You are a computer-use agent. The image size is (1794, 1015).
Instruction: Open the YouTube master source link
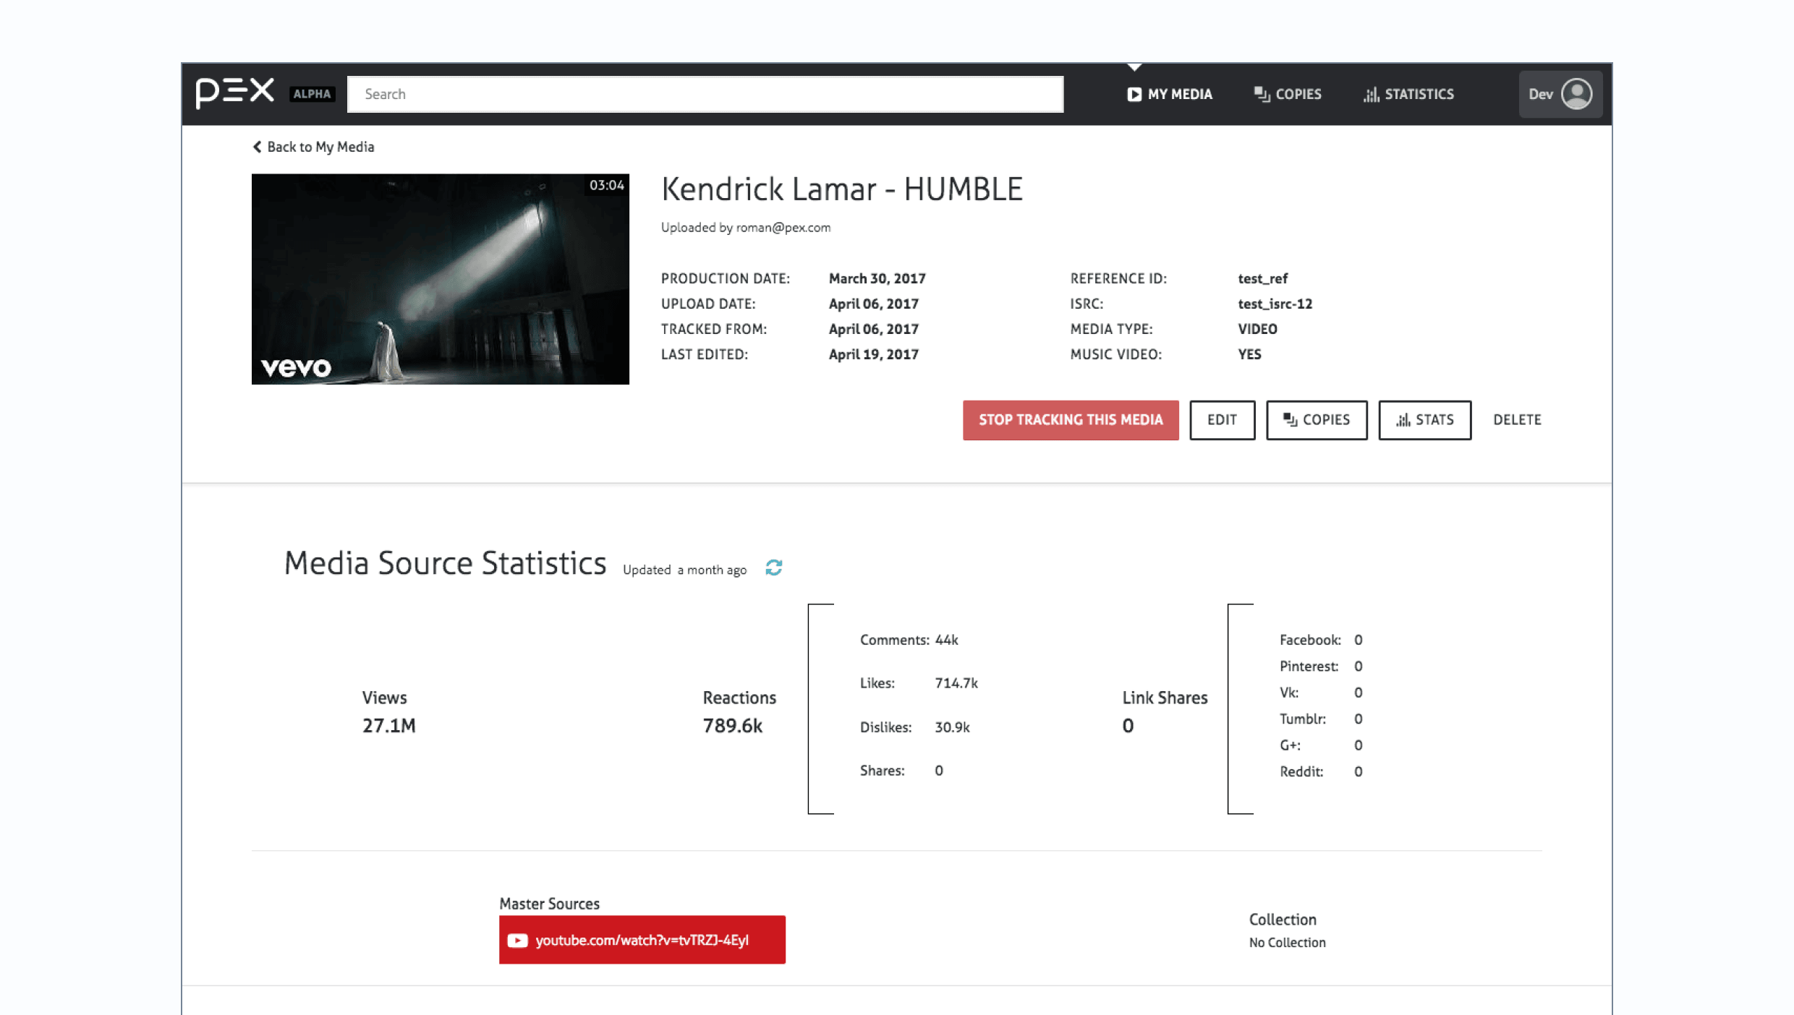pyautogui.click(x=642, y=940)
